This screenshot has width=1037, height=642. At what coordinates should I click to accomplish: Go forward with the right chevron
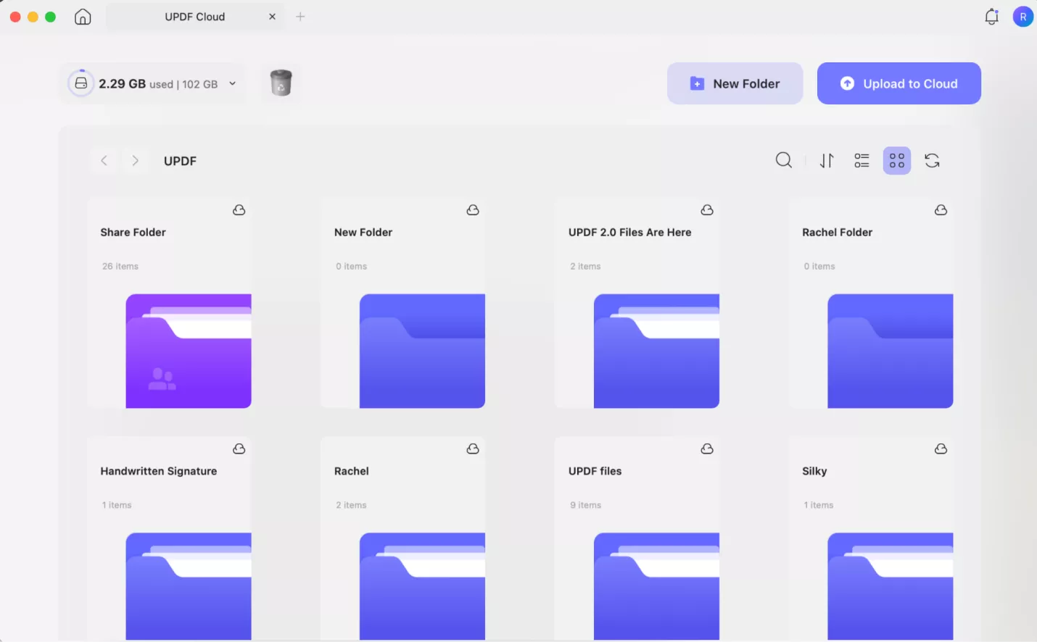tap(135, 161)
